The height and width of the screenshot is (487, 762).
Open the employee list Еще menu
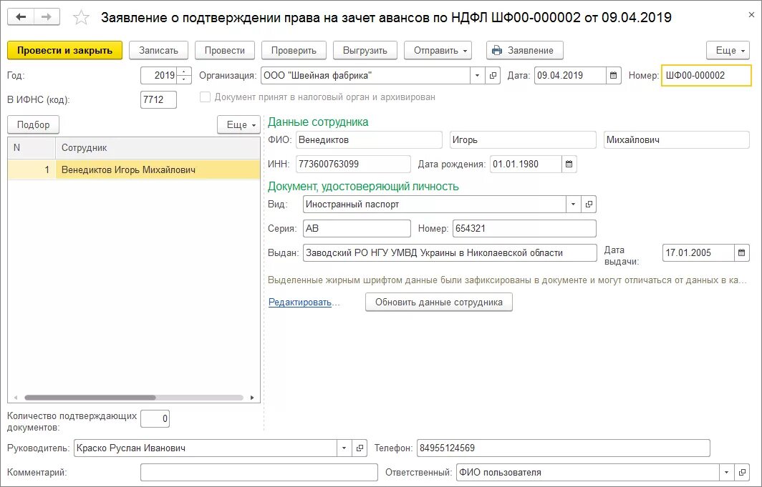coord(238,124)
